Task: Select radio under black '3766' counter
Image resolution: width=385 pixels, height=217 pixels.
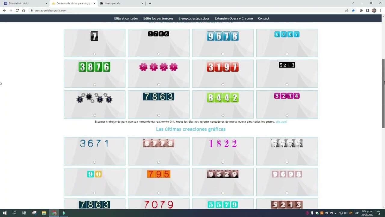Action: 159,54
